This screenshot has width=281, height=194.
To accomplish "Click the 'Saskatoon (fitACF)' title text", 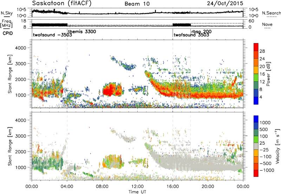I will 62,3.
